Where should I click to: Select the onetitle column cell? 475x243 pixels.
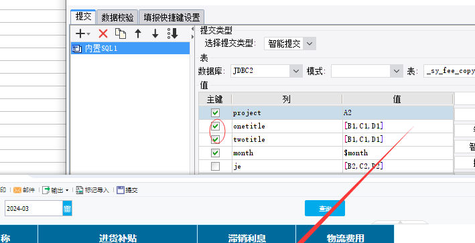[287, 127]
